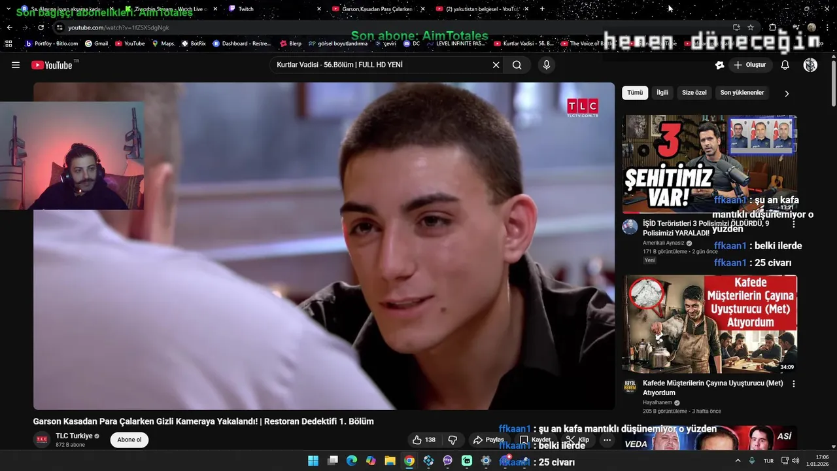Subscribe with the Abone ol button

click(129, 440)
